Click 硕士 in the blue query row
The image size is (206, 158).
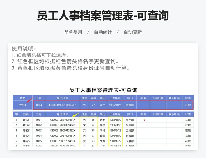pyautogui.click(x=102, y=105)
